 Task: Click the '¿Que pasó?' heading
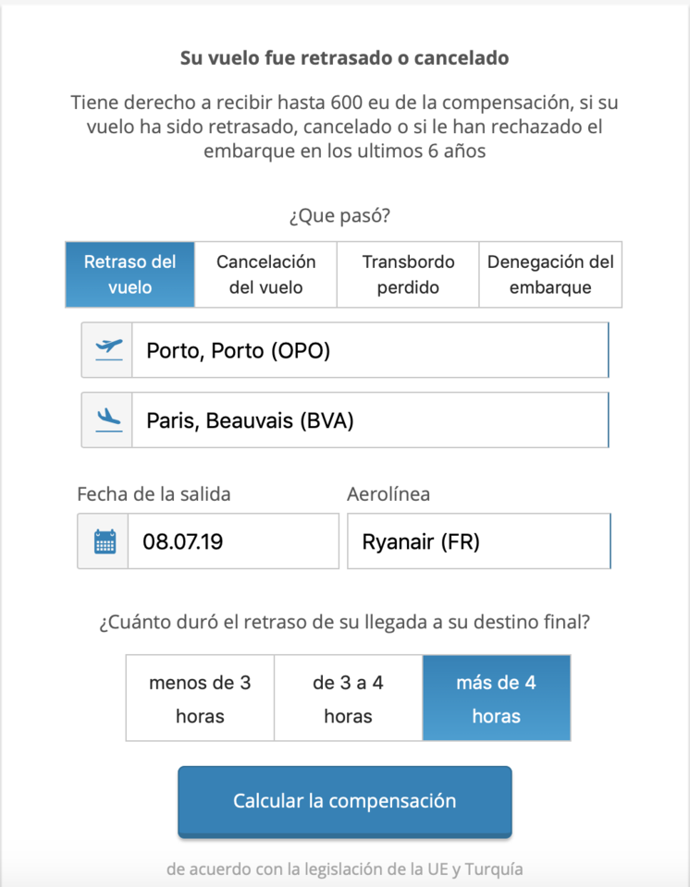(344, 214)
